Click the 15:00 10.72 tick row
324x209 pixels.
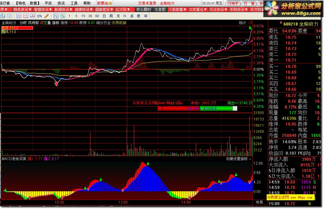295,204
